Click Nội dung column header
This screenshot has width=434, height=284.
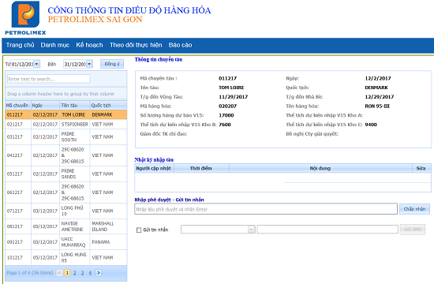(x=320, y=168)
